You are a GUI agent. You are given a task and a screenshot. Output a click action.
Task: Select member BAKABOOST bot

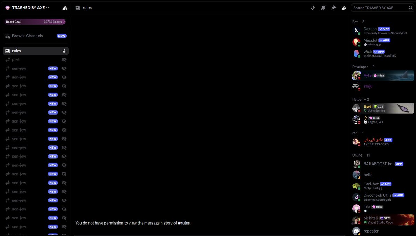pos(383,164)
